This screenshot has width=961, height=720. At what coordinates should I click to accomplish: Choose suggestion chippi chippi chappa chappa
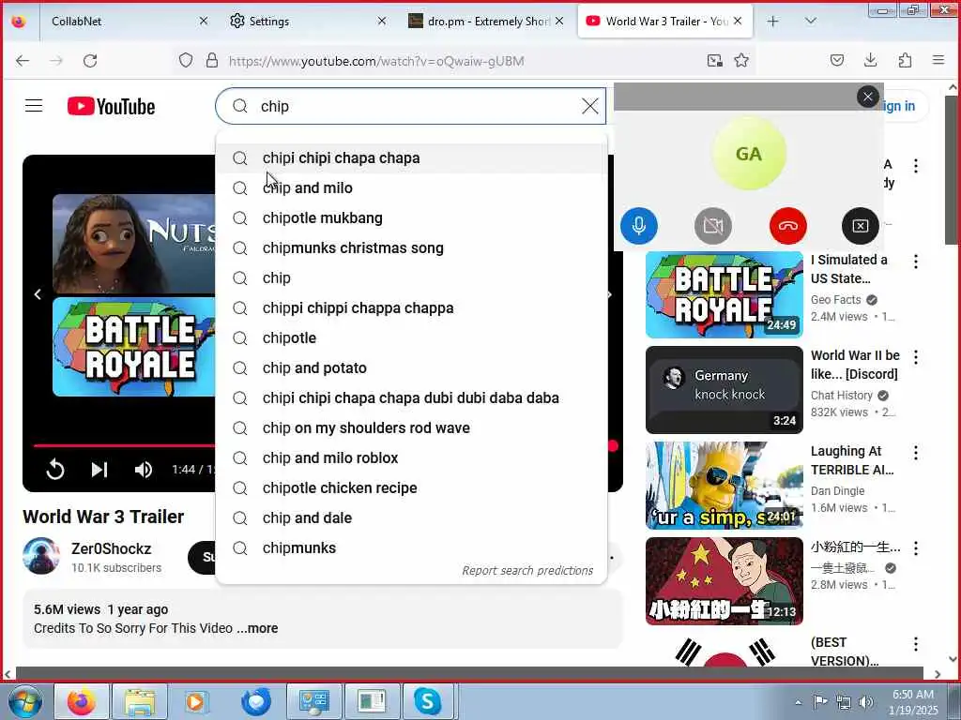(411, 307)
